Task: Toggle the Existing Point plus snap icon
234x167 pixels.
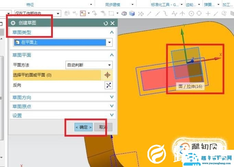Action: point(208,14)
